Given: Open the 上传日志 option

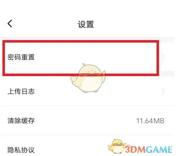Looking at the screenshot, I should pyautogui.click(x=21, y=91).
